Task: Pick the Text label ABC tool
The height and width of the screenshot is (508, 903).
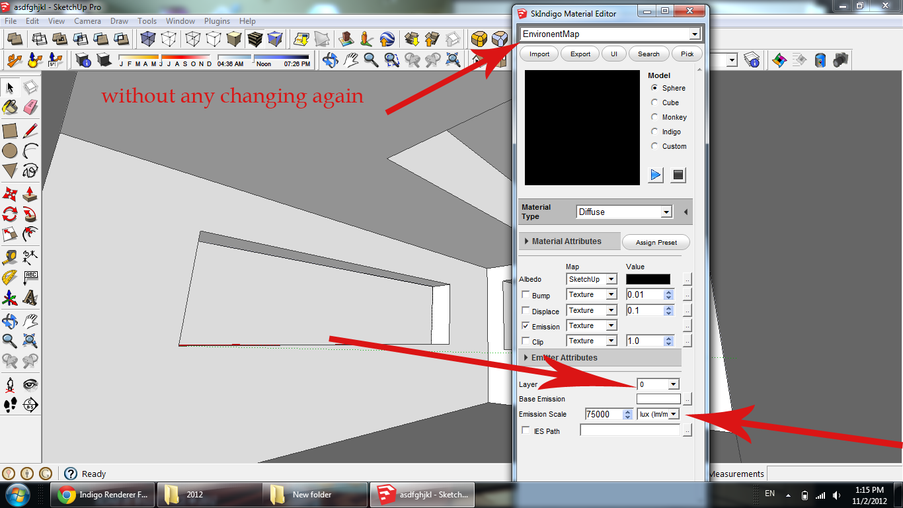Action: [30, 277]
